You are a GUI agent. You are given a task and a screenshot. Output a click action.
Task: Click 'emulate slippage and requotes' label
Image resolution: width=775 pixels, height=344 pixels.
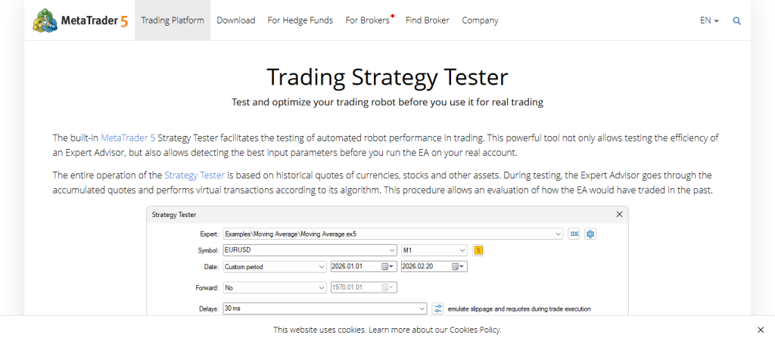(519, 309)
